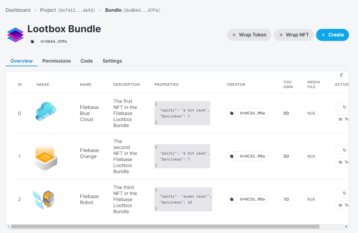Click creator address 0x9C33...ff6a in Robot row
Image resolution: width=358 pixels, height=233 pixels.
click(x=252, y=199)
